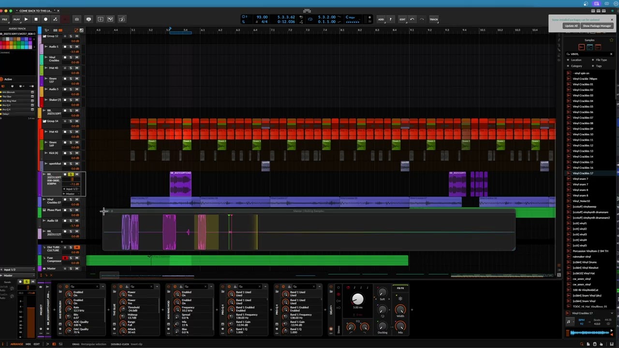The image size is (619, 348).
Task: Open the Category filter in the browser
Action: [575, 66]
